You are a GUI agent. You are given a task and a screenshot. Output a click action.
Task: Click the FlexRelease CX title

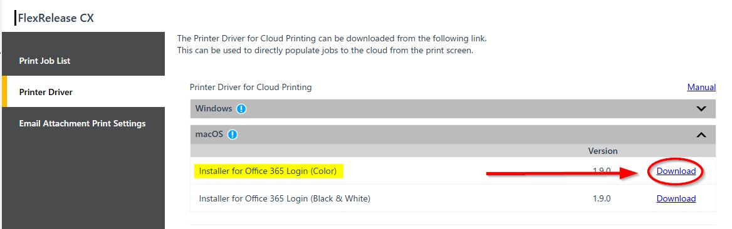coord(56,18)
